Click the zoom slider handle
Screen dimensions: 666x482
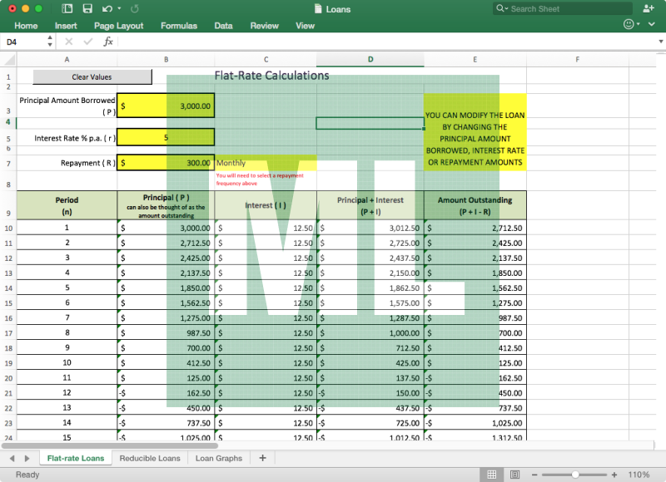[574, 475]
